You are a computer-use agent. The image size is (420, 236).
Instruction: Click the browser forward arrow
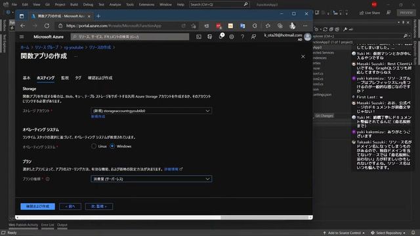pos(35,26)
